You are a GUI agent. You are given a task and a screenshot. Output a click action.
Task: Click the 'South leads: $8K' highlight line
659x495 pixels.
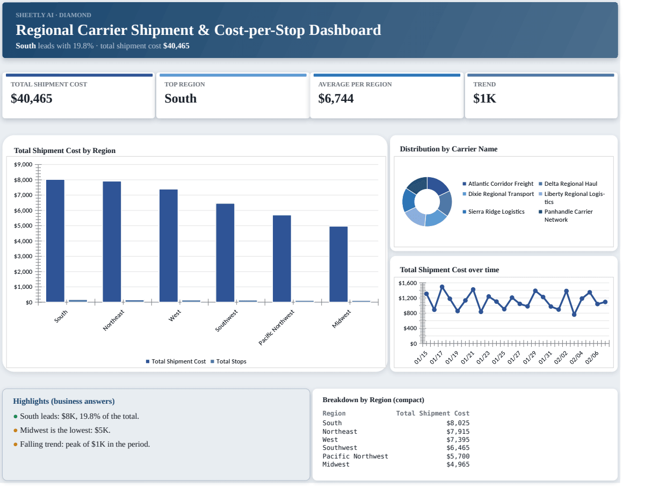point(76,416)
